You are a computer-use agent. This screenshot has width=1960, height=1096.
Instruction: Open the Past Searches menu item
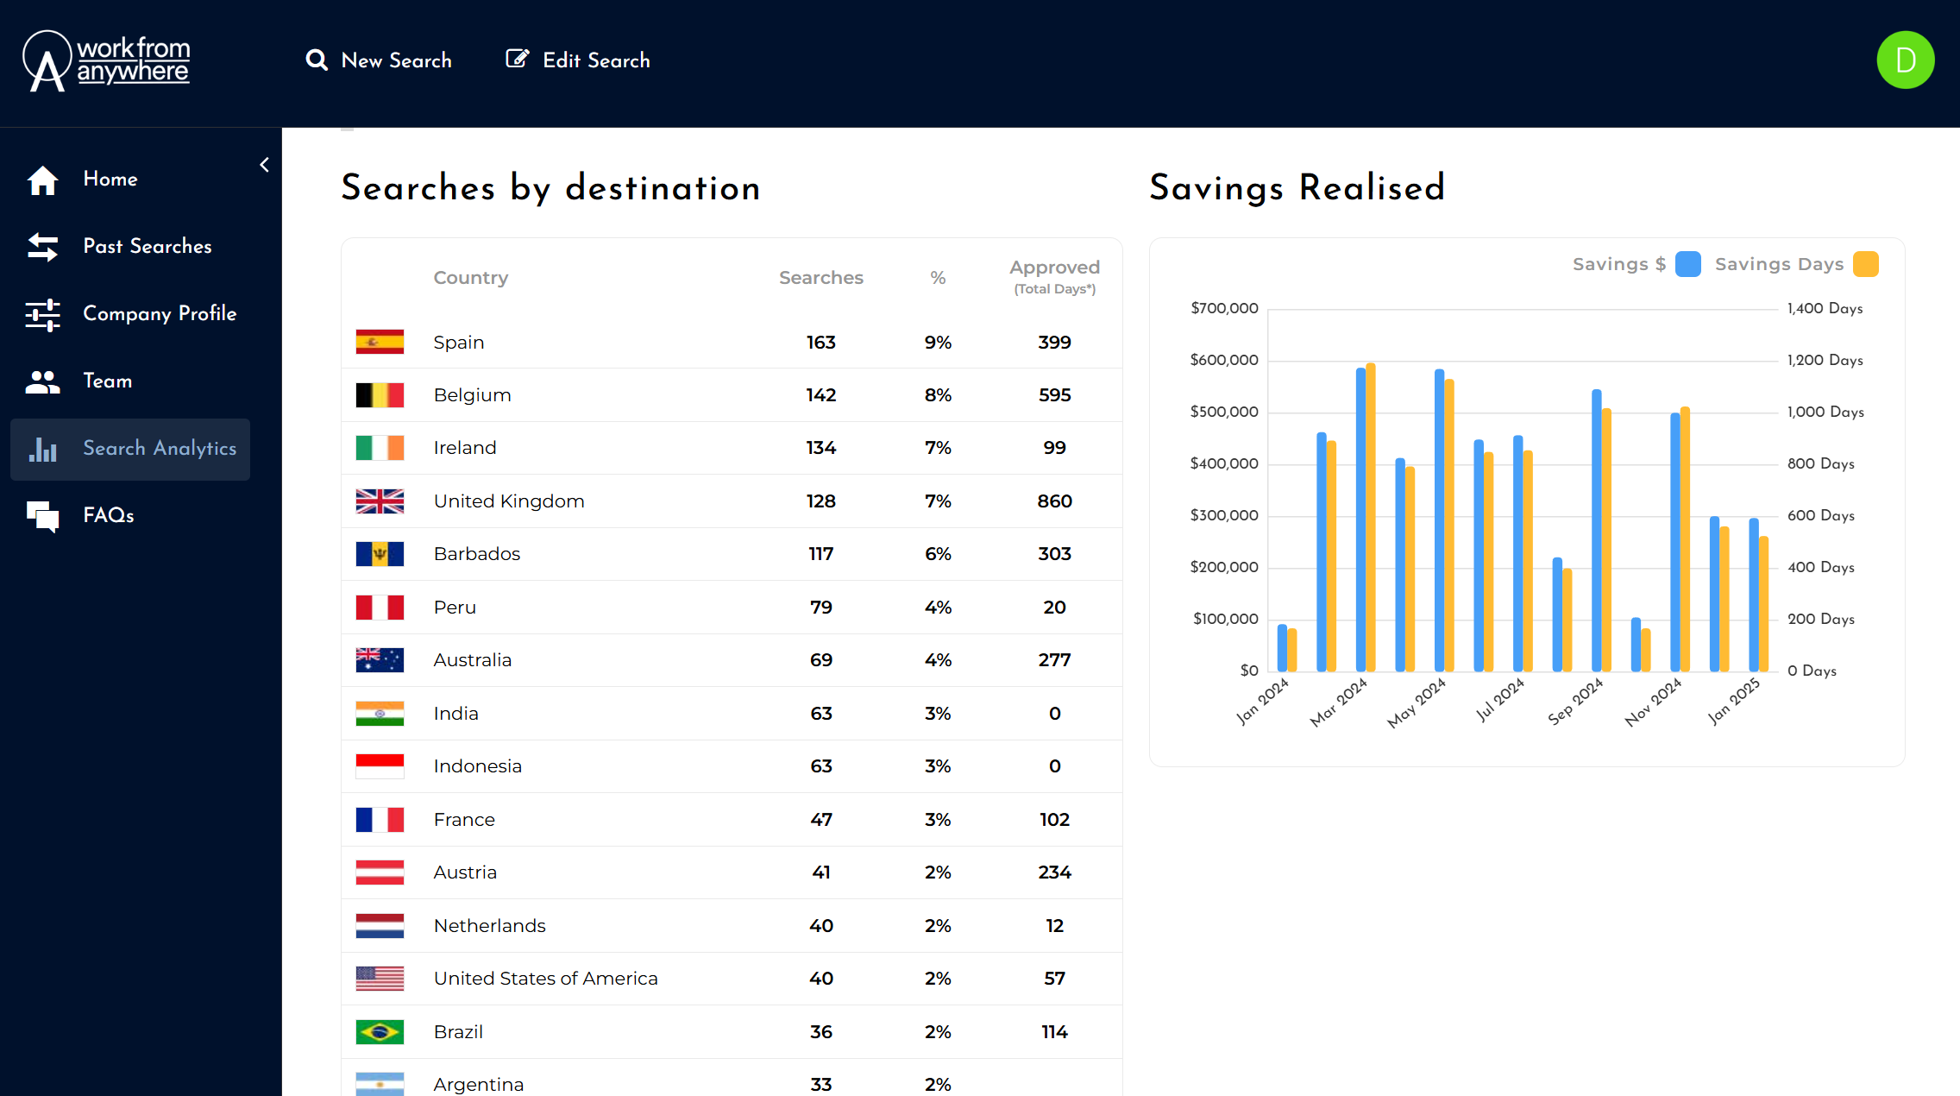(147, 247)
